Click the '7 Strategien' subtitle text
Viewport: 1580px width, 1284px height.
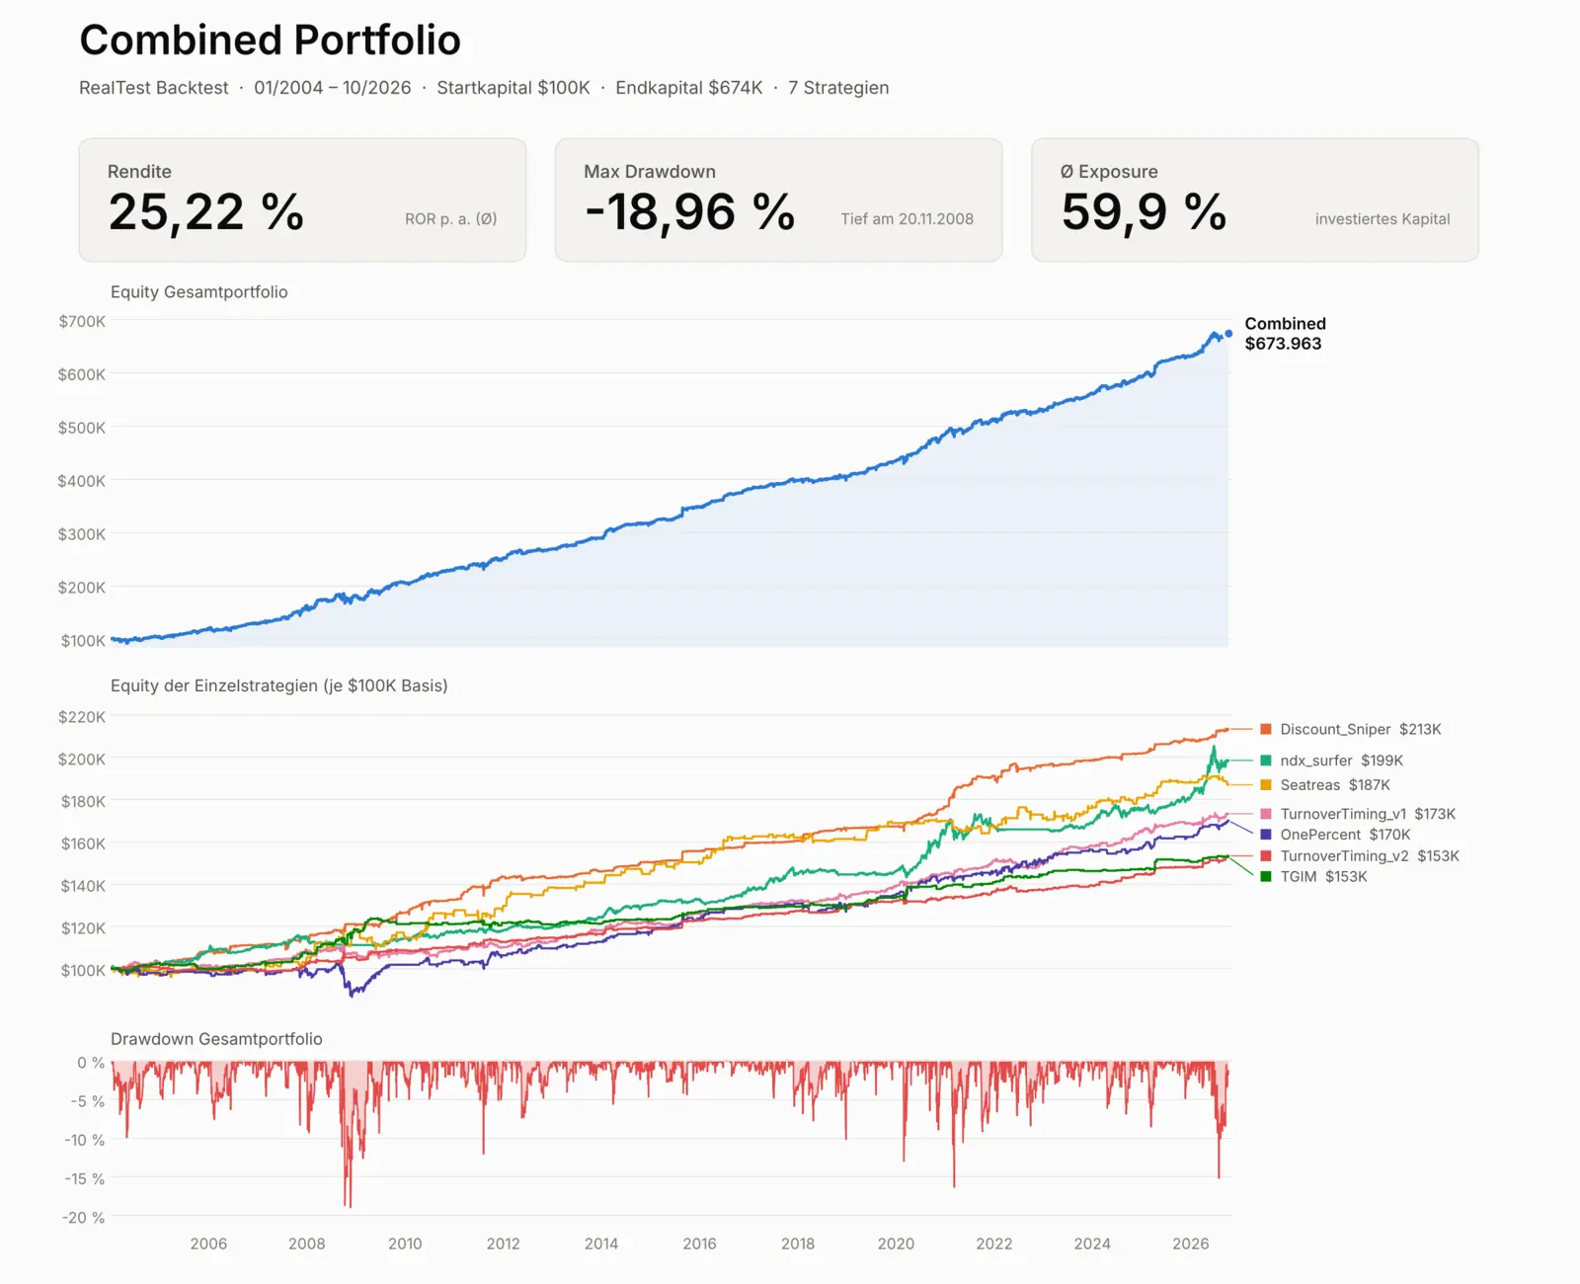[838, 88]
